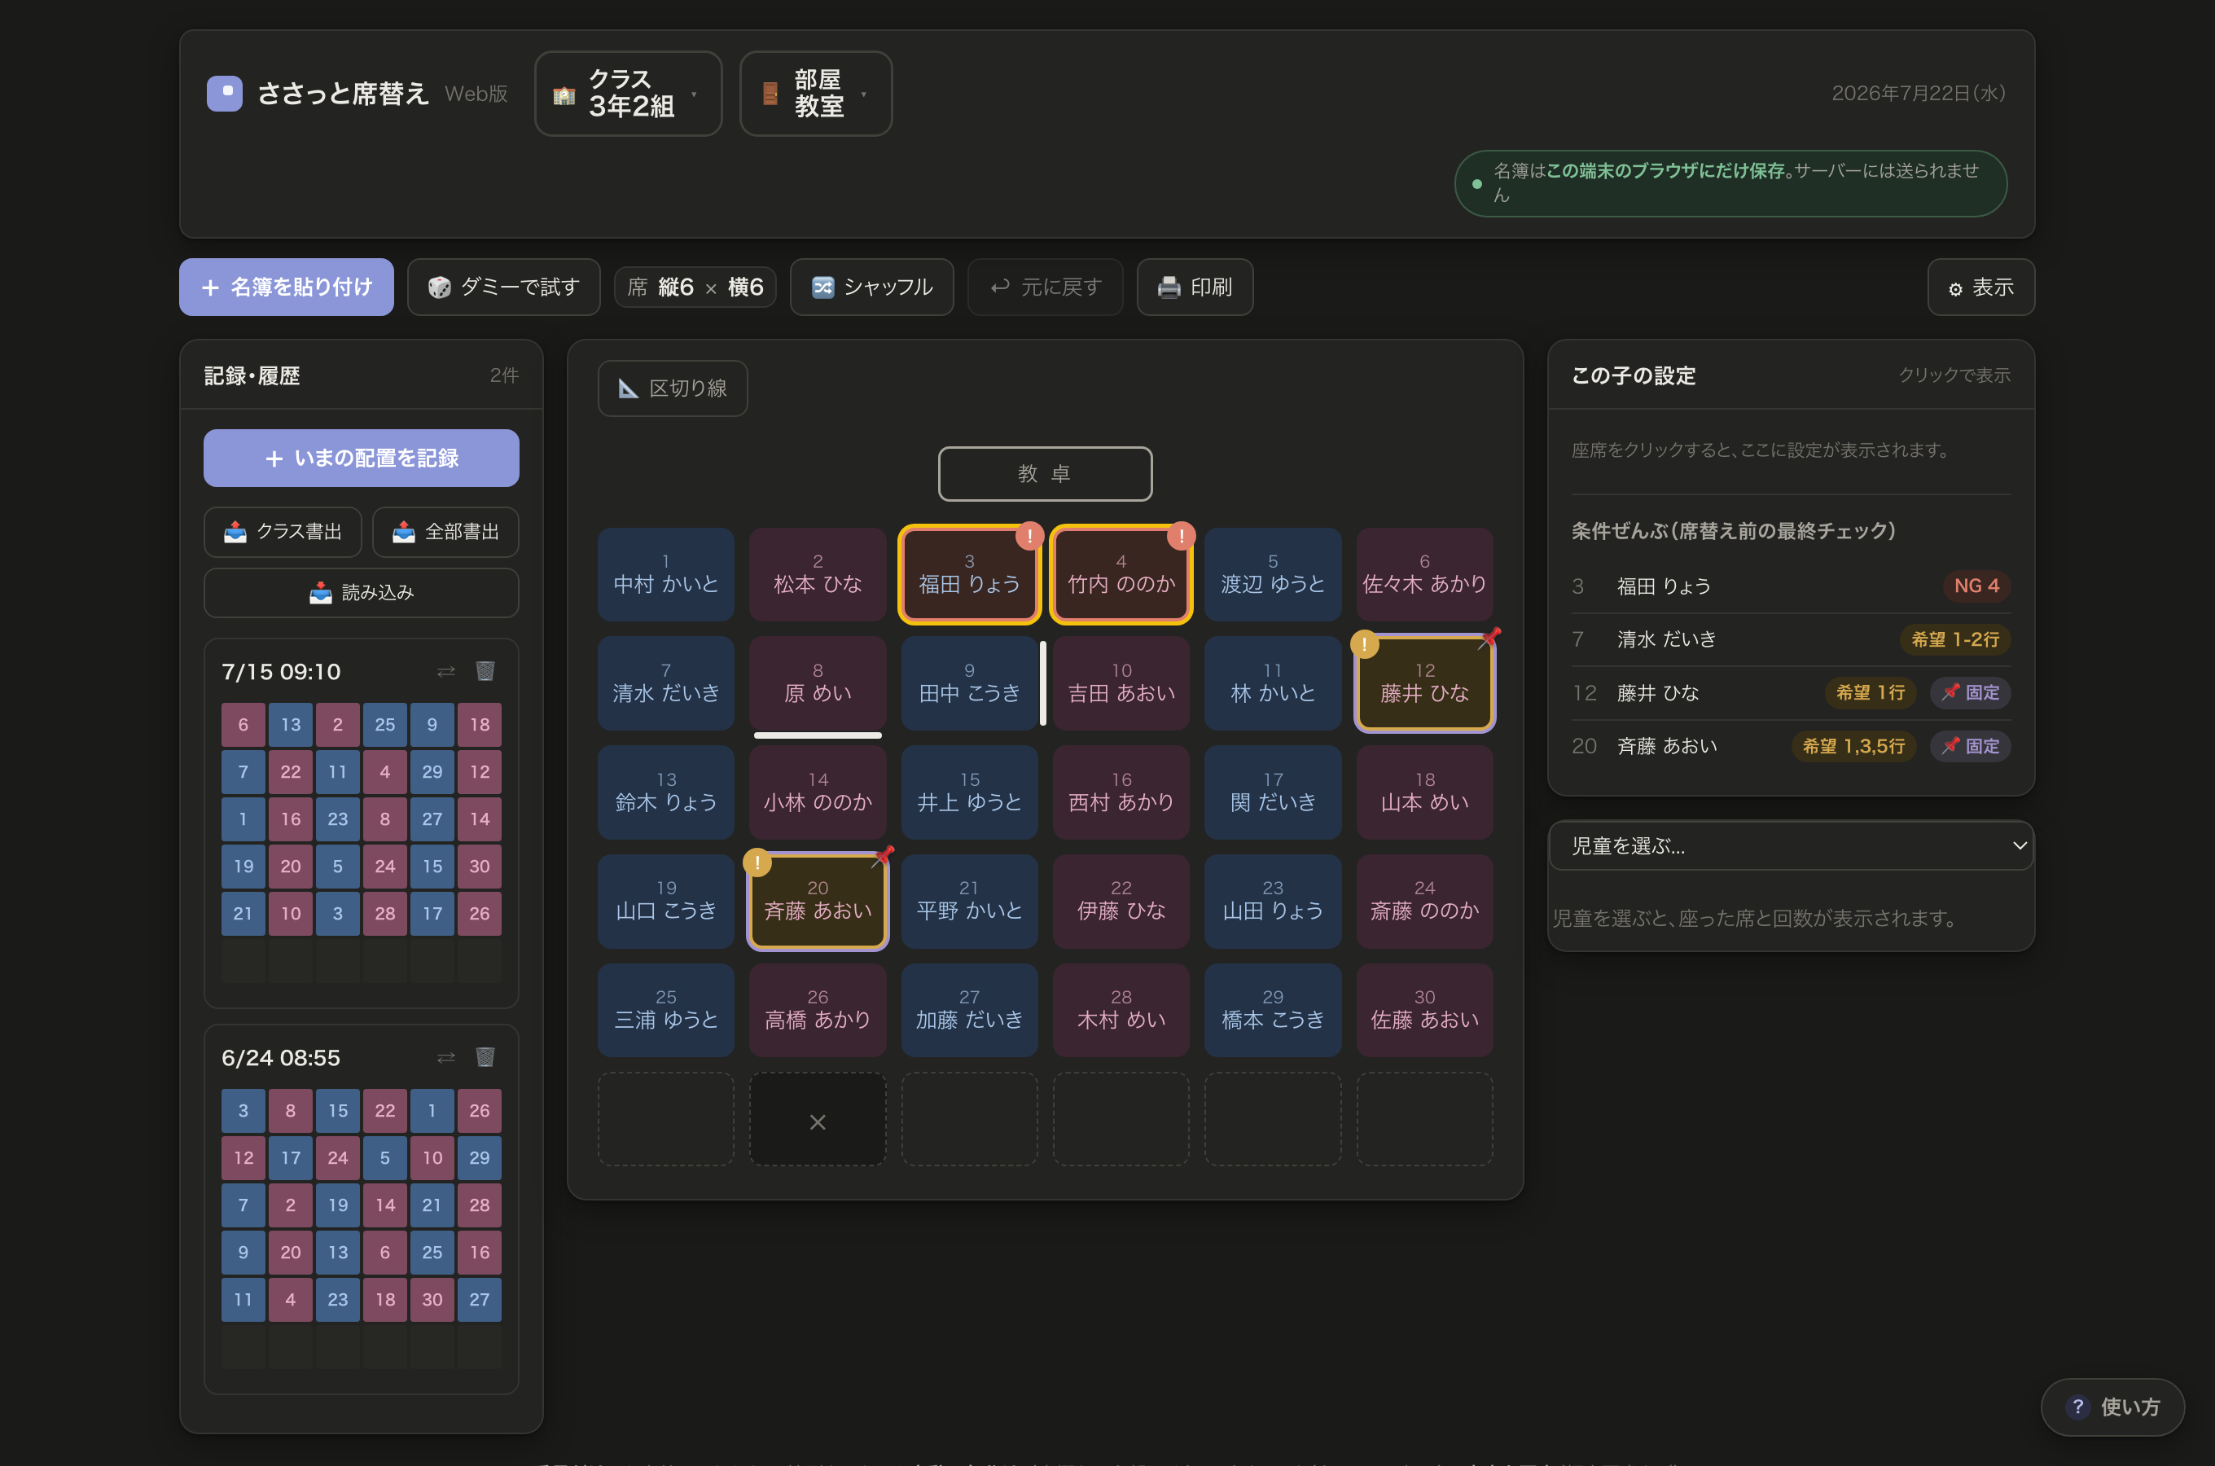Undo with 元に戻す button
Screen dimensions: 2215x1466
1045,287
